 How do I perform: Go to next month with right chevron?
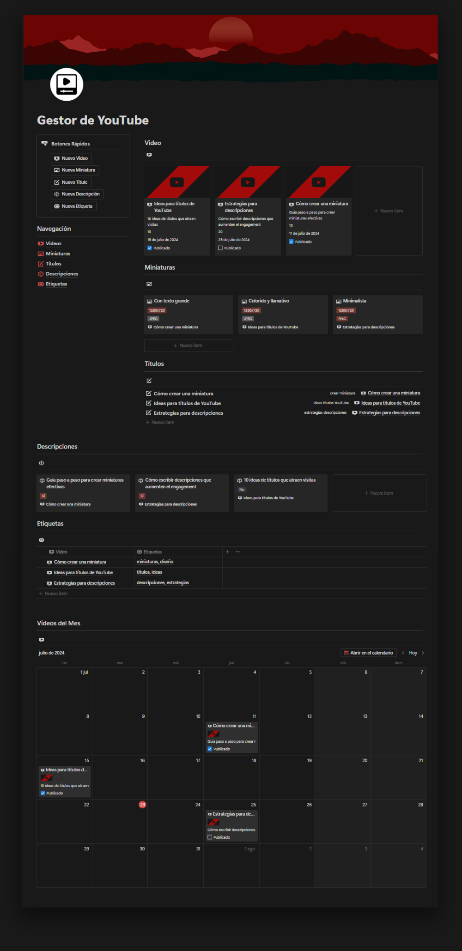[x=423, y=653]
